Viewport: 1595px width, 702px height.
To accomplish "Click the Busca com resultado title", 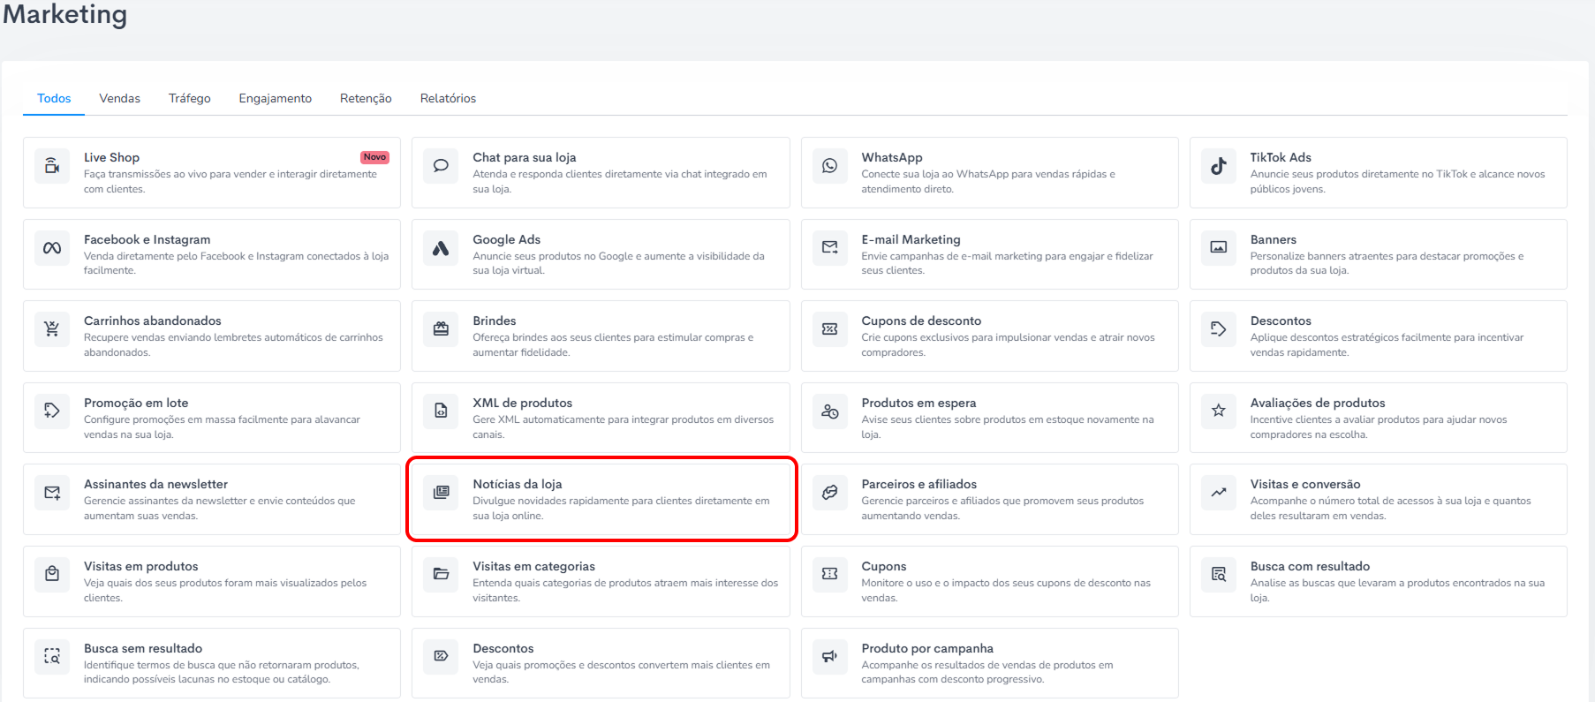I will click(x=1310, y=566).
